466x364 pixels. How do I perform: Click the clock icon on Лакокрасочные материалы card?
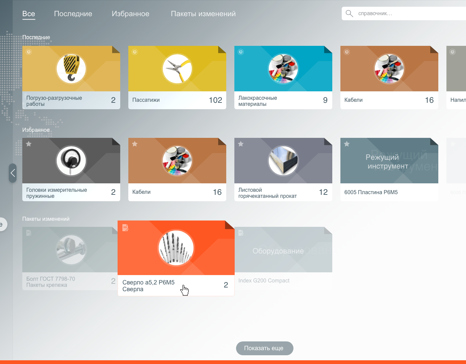241,52
